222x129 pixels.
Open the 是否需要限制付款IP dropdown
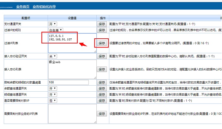point(53,100)
